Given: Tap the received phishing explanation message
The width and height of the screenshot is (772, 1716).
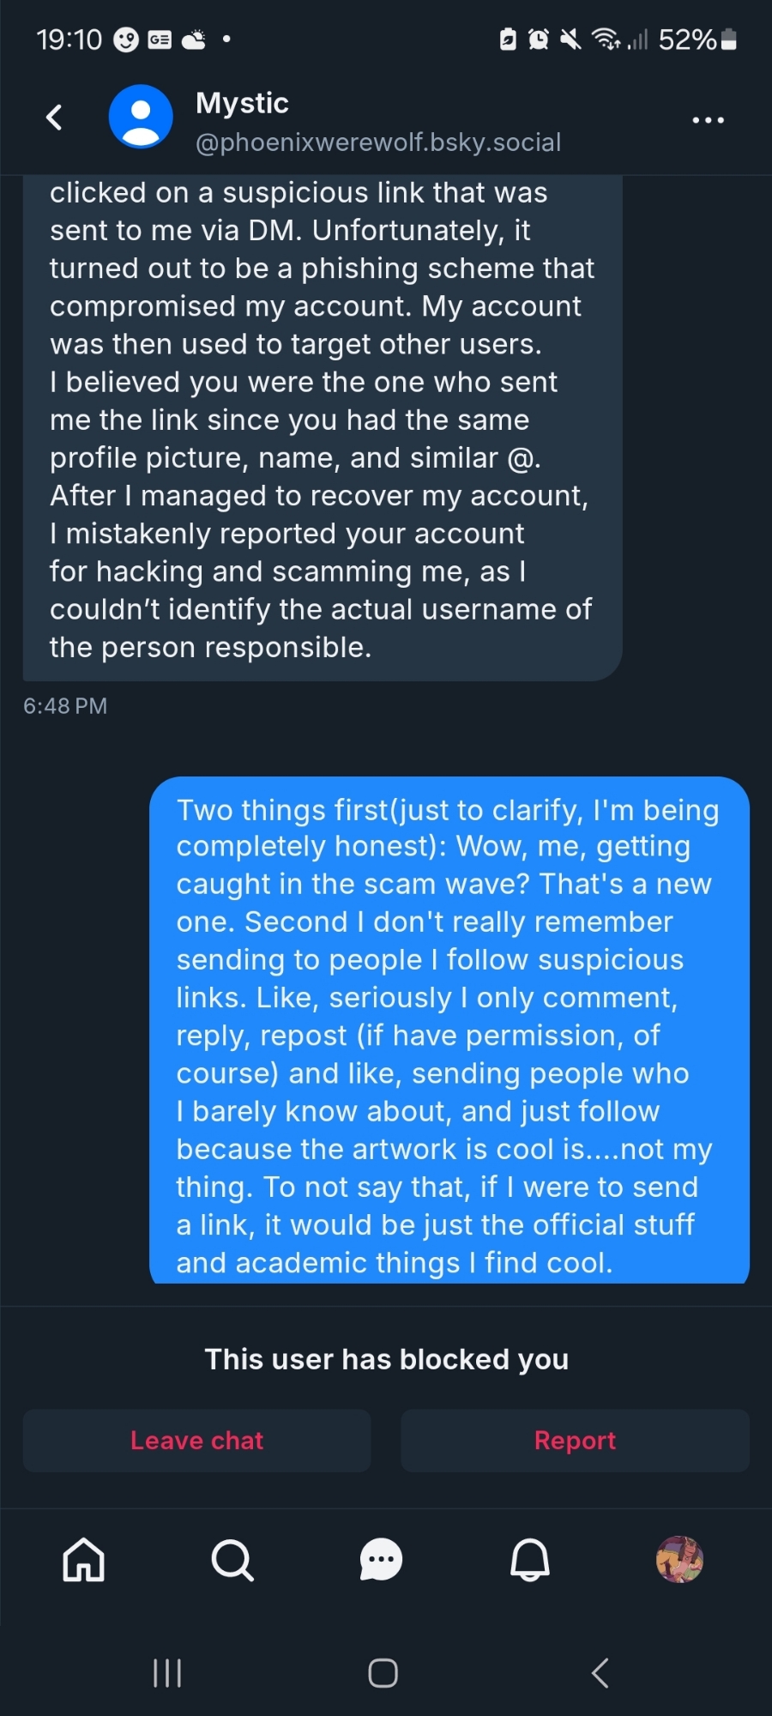Looking at the screenshot, I should tap(322, 420).
